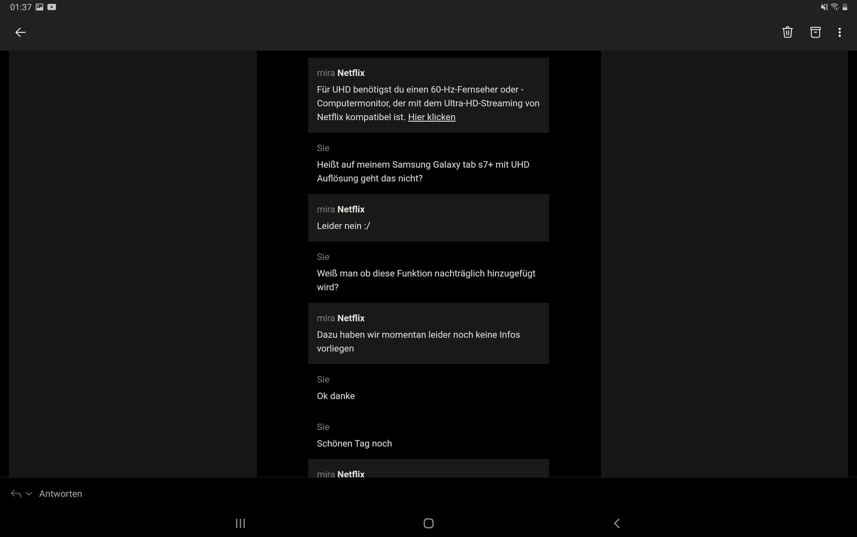Delete this email with the trash icon
Screen dimensions: 857x537
click(x=787, y=32)
